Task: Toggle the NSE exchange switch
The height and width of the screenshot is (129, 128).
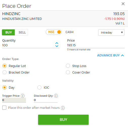Action: 54,32
